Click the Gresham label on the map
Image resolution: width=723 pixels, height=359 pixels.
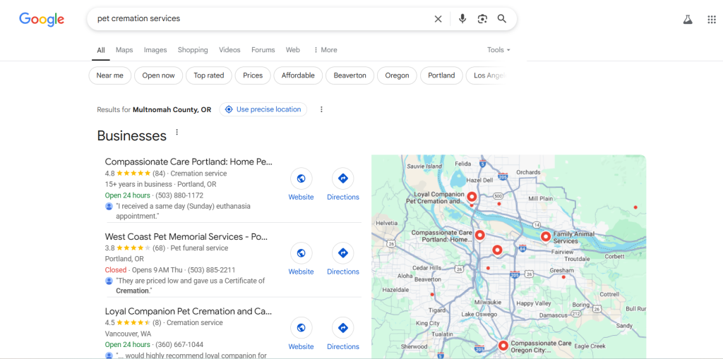tap(561, 270)
